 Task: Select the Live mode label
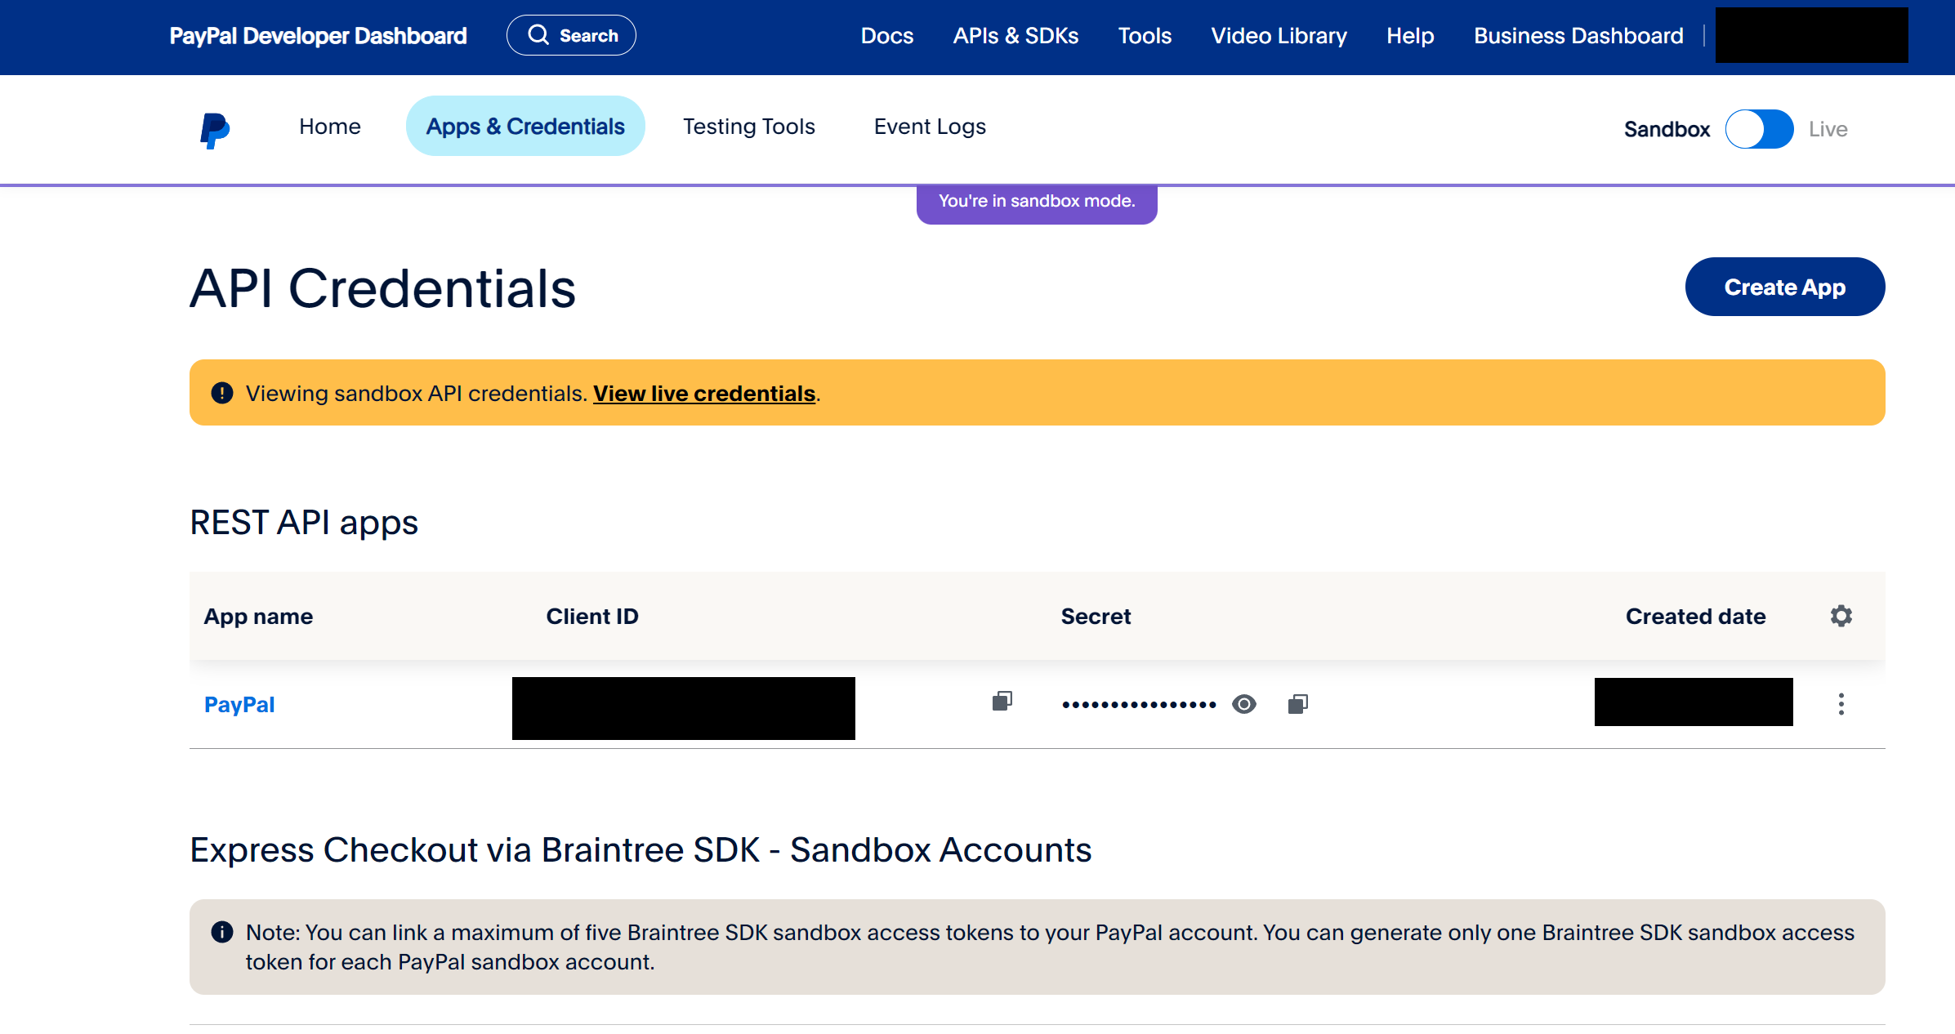(1828, 129)
